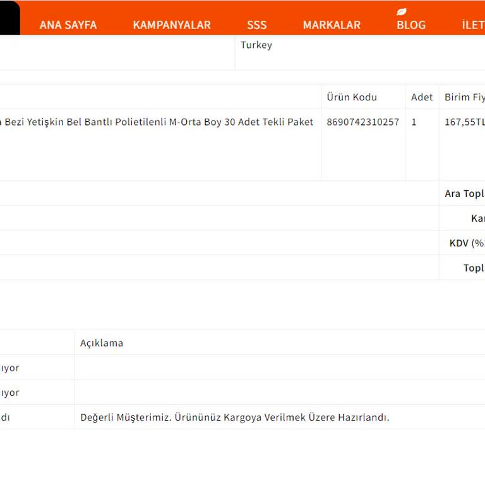
Task: Open the ANA SAYFA menu item
Action: point(68,25)
